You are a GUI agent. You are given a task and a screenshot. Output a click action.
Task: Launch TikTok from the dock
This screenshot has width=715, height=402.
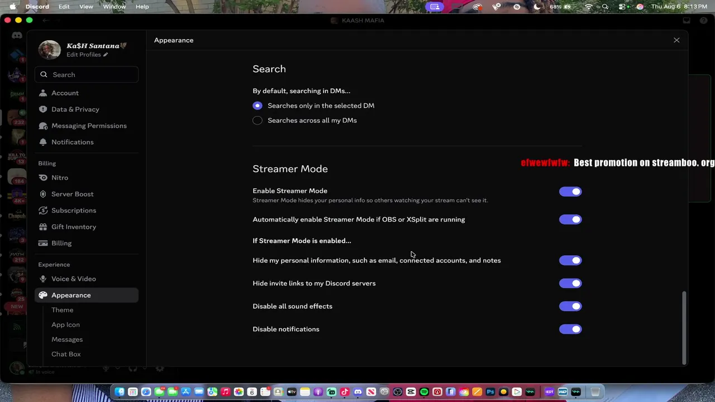pyautogui.click(x=345, y=392)
